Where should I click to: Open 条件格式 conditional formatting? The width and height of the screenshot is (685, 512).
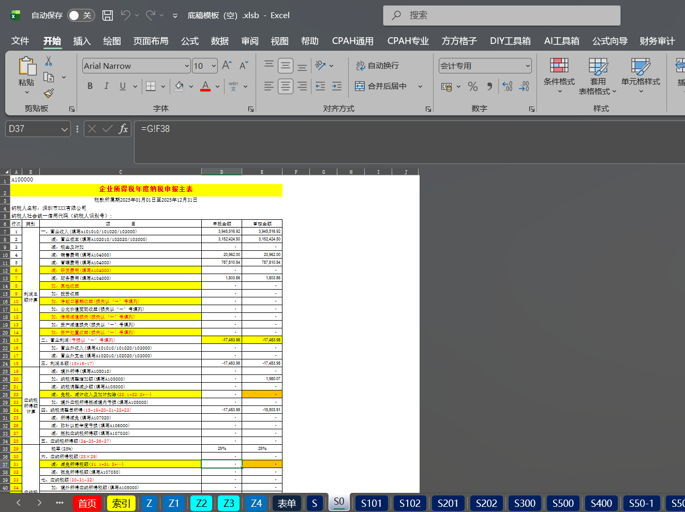559,77
